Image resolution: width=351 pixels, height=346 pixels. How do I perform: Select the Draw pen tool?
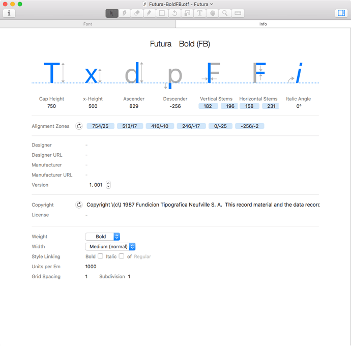[x=125, y=13]
